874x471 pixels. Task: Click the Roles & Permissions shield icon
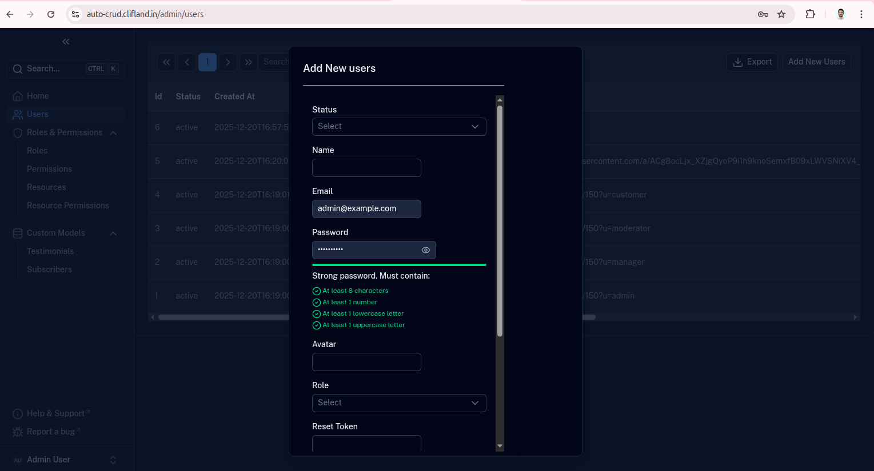coord(17,132)
